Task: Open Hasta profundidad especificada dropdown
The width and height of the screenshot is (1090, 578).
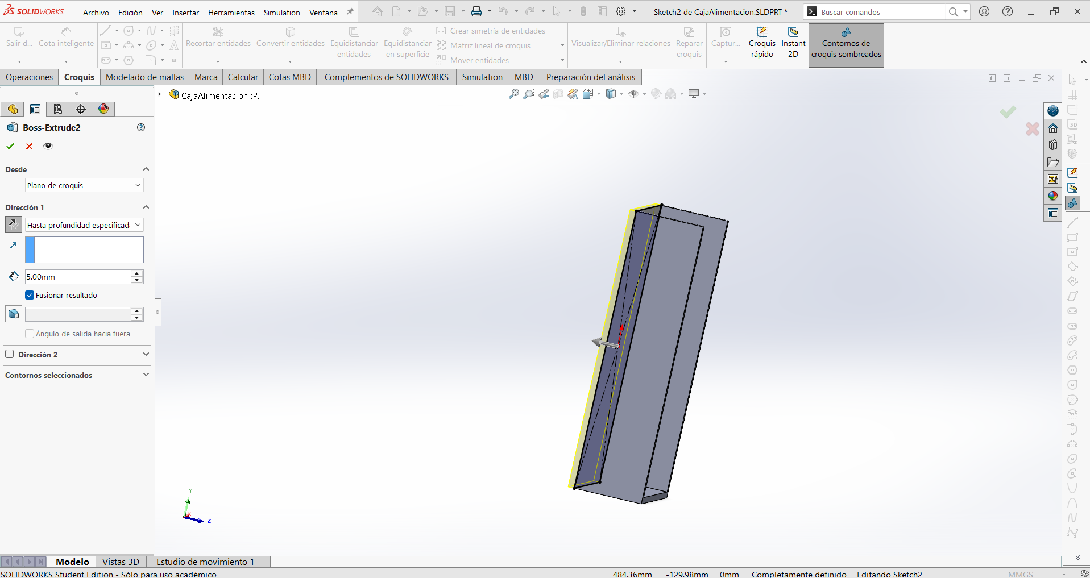Action: 84,225
